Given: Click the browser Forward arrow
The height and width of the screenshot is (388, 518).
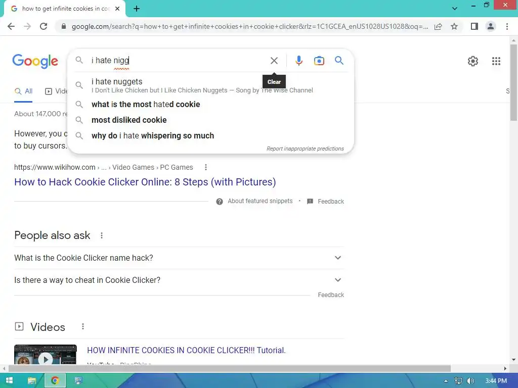Looking at the screenshot, I should point(27,26).
